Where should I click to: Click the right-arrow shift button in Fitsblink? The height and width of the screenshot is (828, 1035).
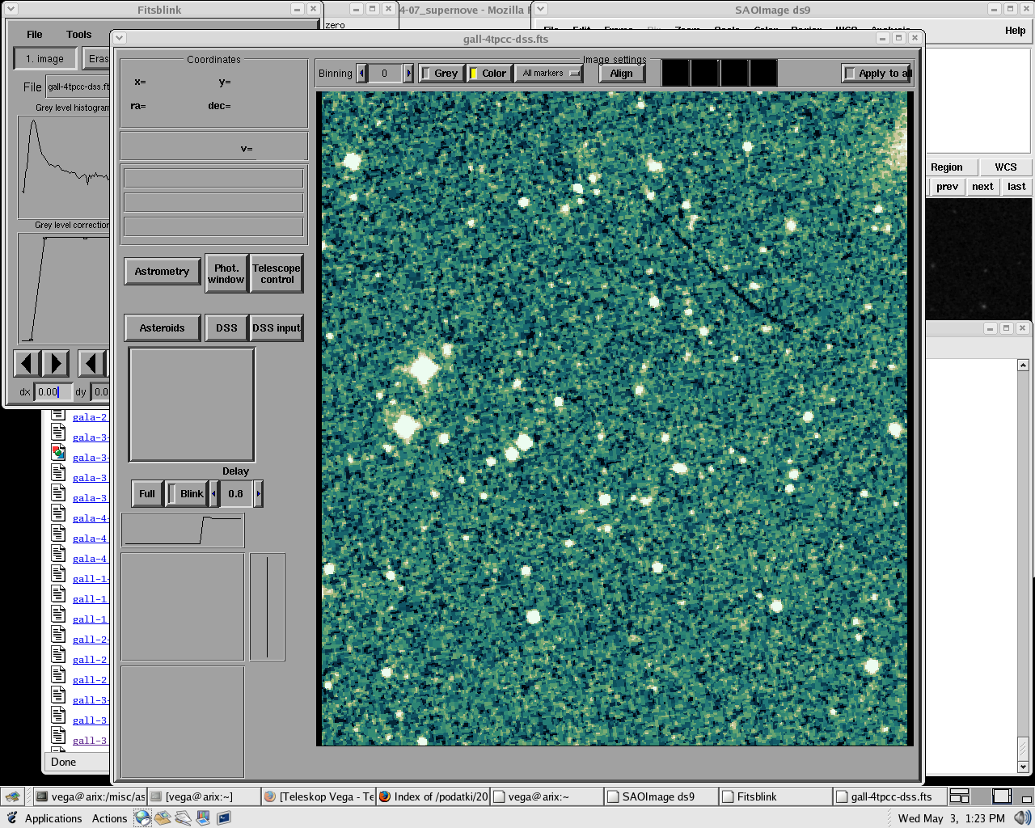(56, 364)
